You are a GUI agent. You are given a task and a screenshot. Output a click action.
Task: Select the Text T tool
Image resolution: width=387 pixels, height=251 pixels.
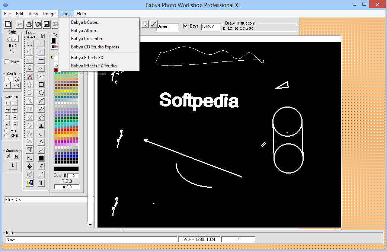click(41, 183)
